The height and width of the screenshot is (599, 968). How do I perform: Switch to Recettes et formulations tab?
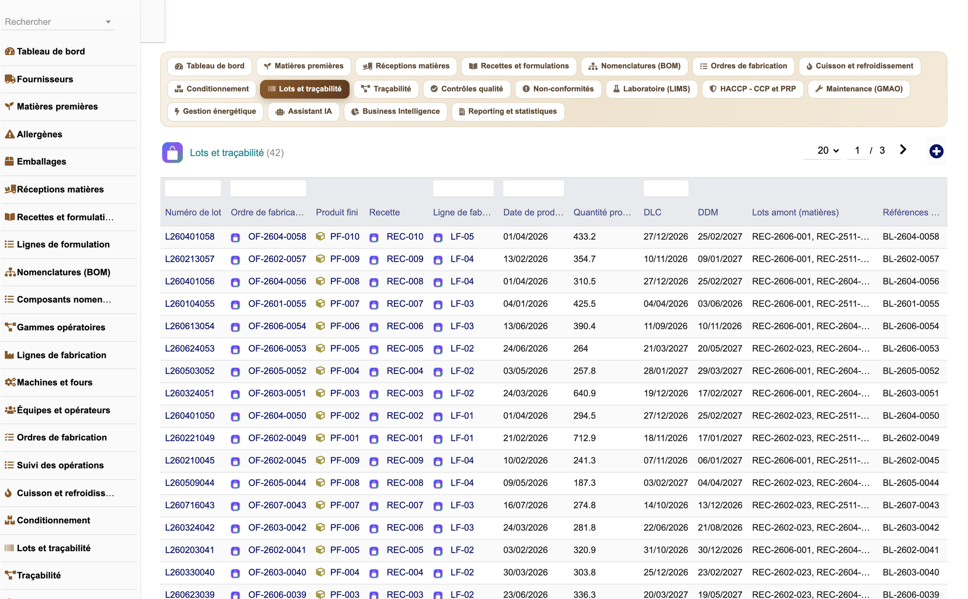coord(519,66)
